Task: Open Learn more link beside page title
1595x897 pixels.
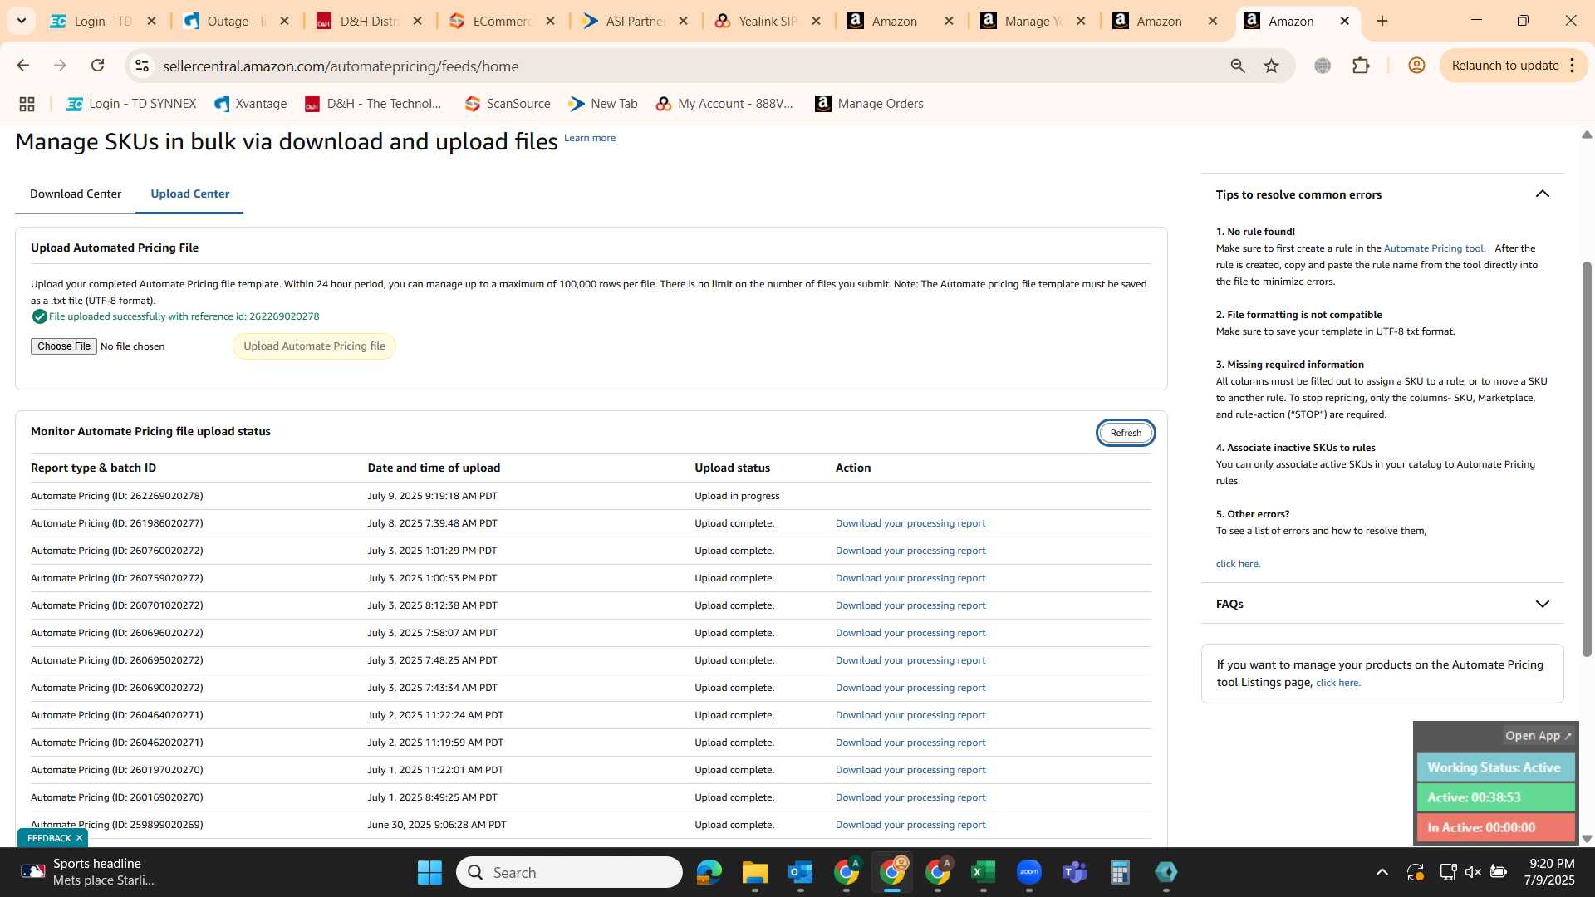Action: [590, 138]
